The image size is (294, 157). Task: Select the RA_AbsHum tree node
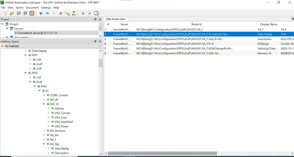[x=58, y=131]
